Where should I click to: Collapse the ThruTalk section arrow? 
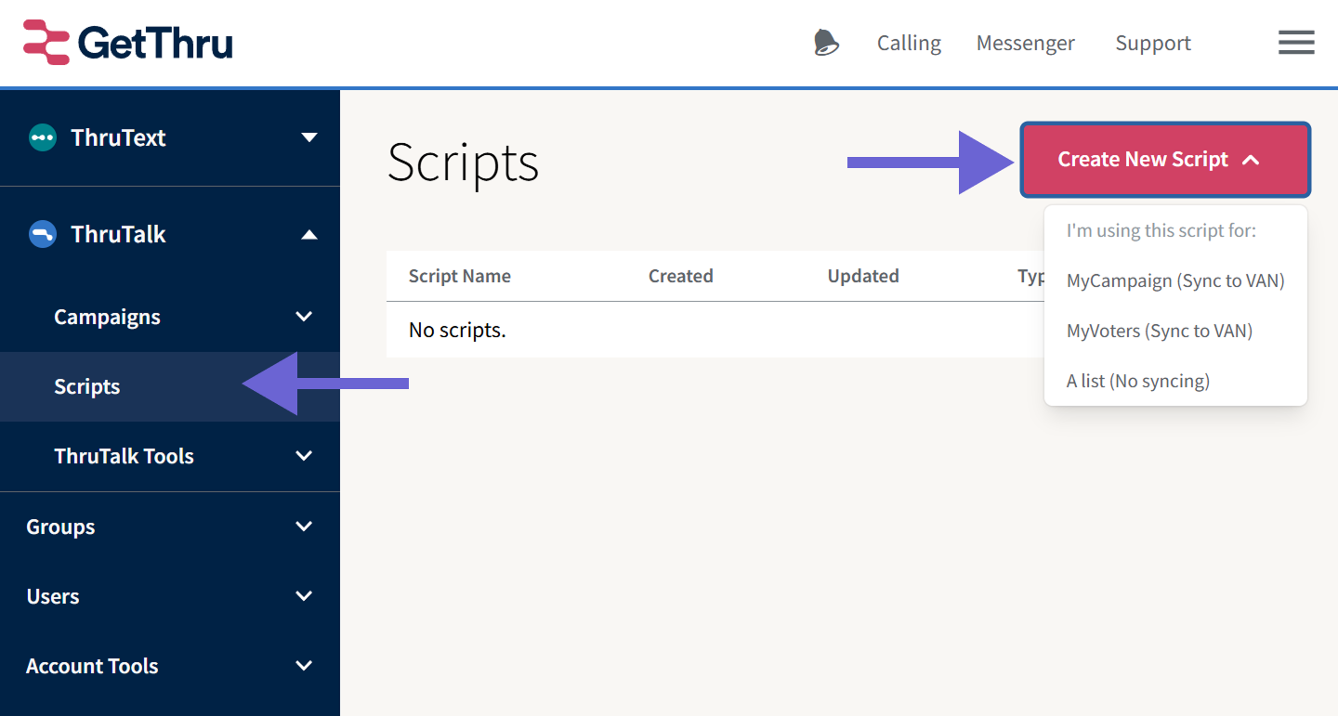[309, 234]
